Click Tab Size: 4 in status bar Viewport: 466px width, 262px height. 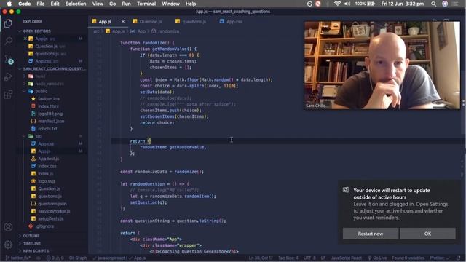[x=288, y=258]
